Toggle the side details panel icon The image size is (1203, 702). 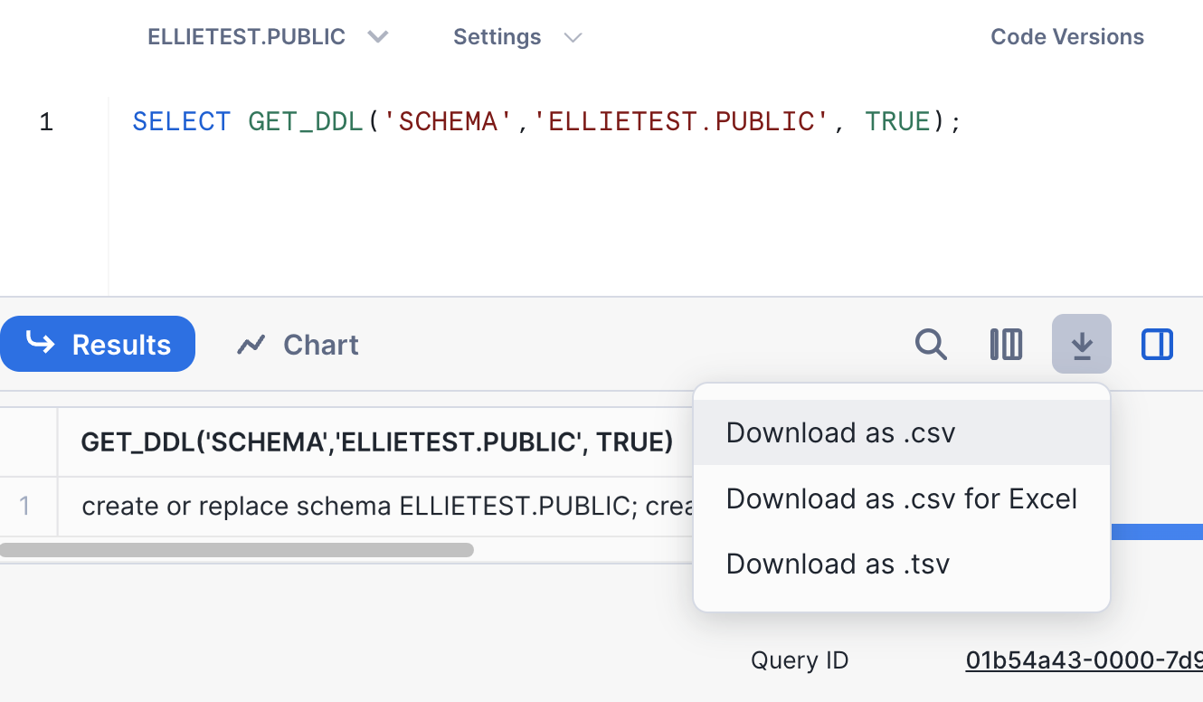click(1157, 345)
